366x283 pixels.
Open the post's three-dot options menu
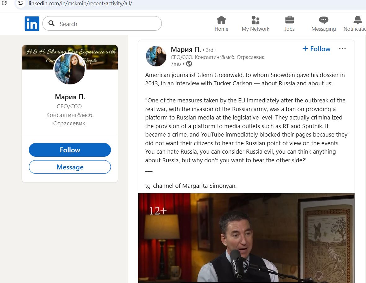(342, 49)
